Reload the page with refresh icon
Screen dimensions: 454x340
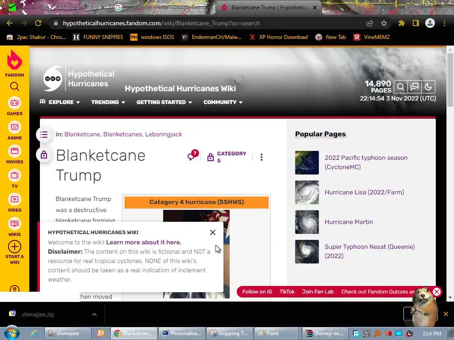click(x=38, y=23)
